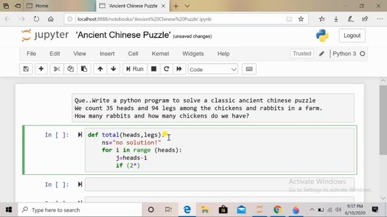Add notes with the pen icon
The height and width of the screenshot is (217, 387).
point(351,19)
